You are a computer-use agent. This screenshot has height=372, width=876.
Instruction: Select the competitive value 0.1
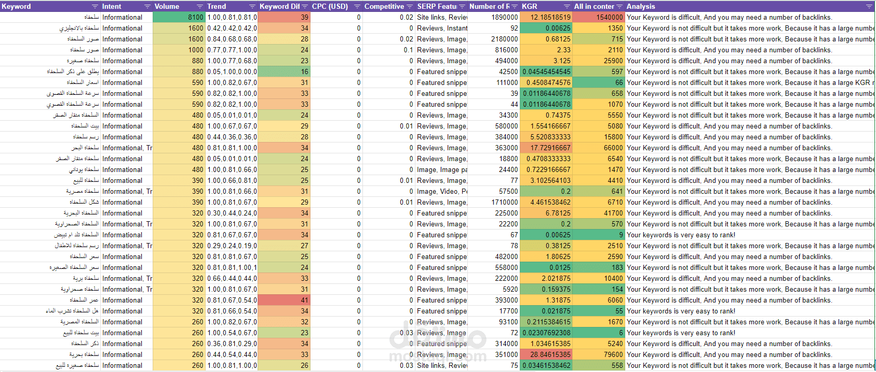pyautogui.click(x=389, y=50)
